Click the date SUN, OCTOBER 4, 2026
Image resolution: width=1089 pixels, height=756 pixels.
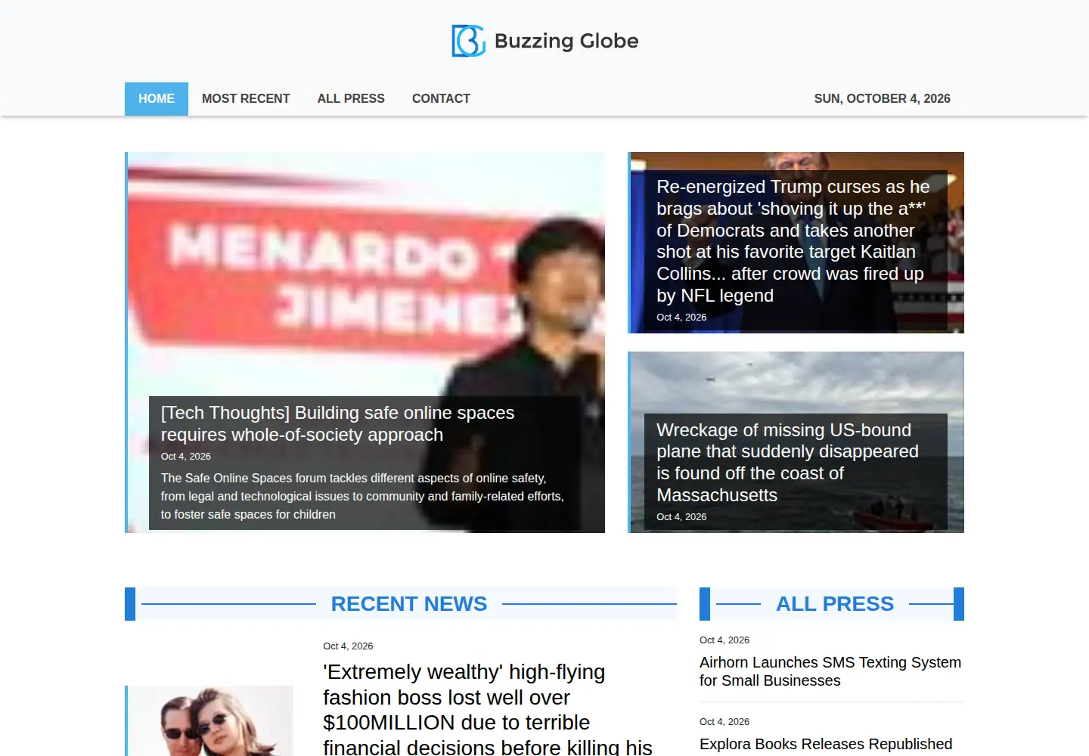pyautogui.click(x=882, y=99)
